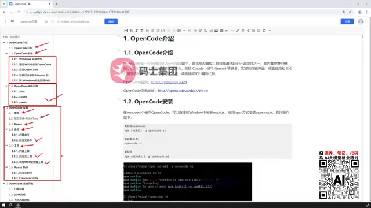Jump to '3.2. 2048游戏' in outline
Screen dimensions: 371x208
pos(17,195)
